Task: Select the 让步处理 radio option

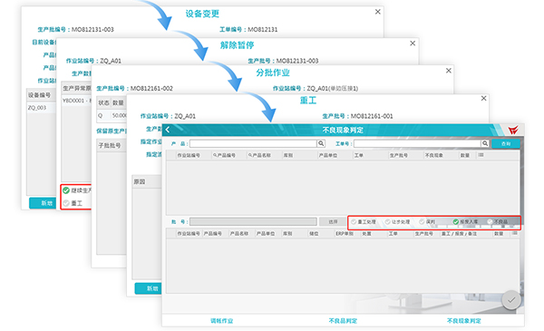Action: (x=398, y=221)
